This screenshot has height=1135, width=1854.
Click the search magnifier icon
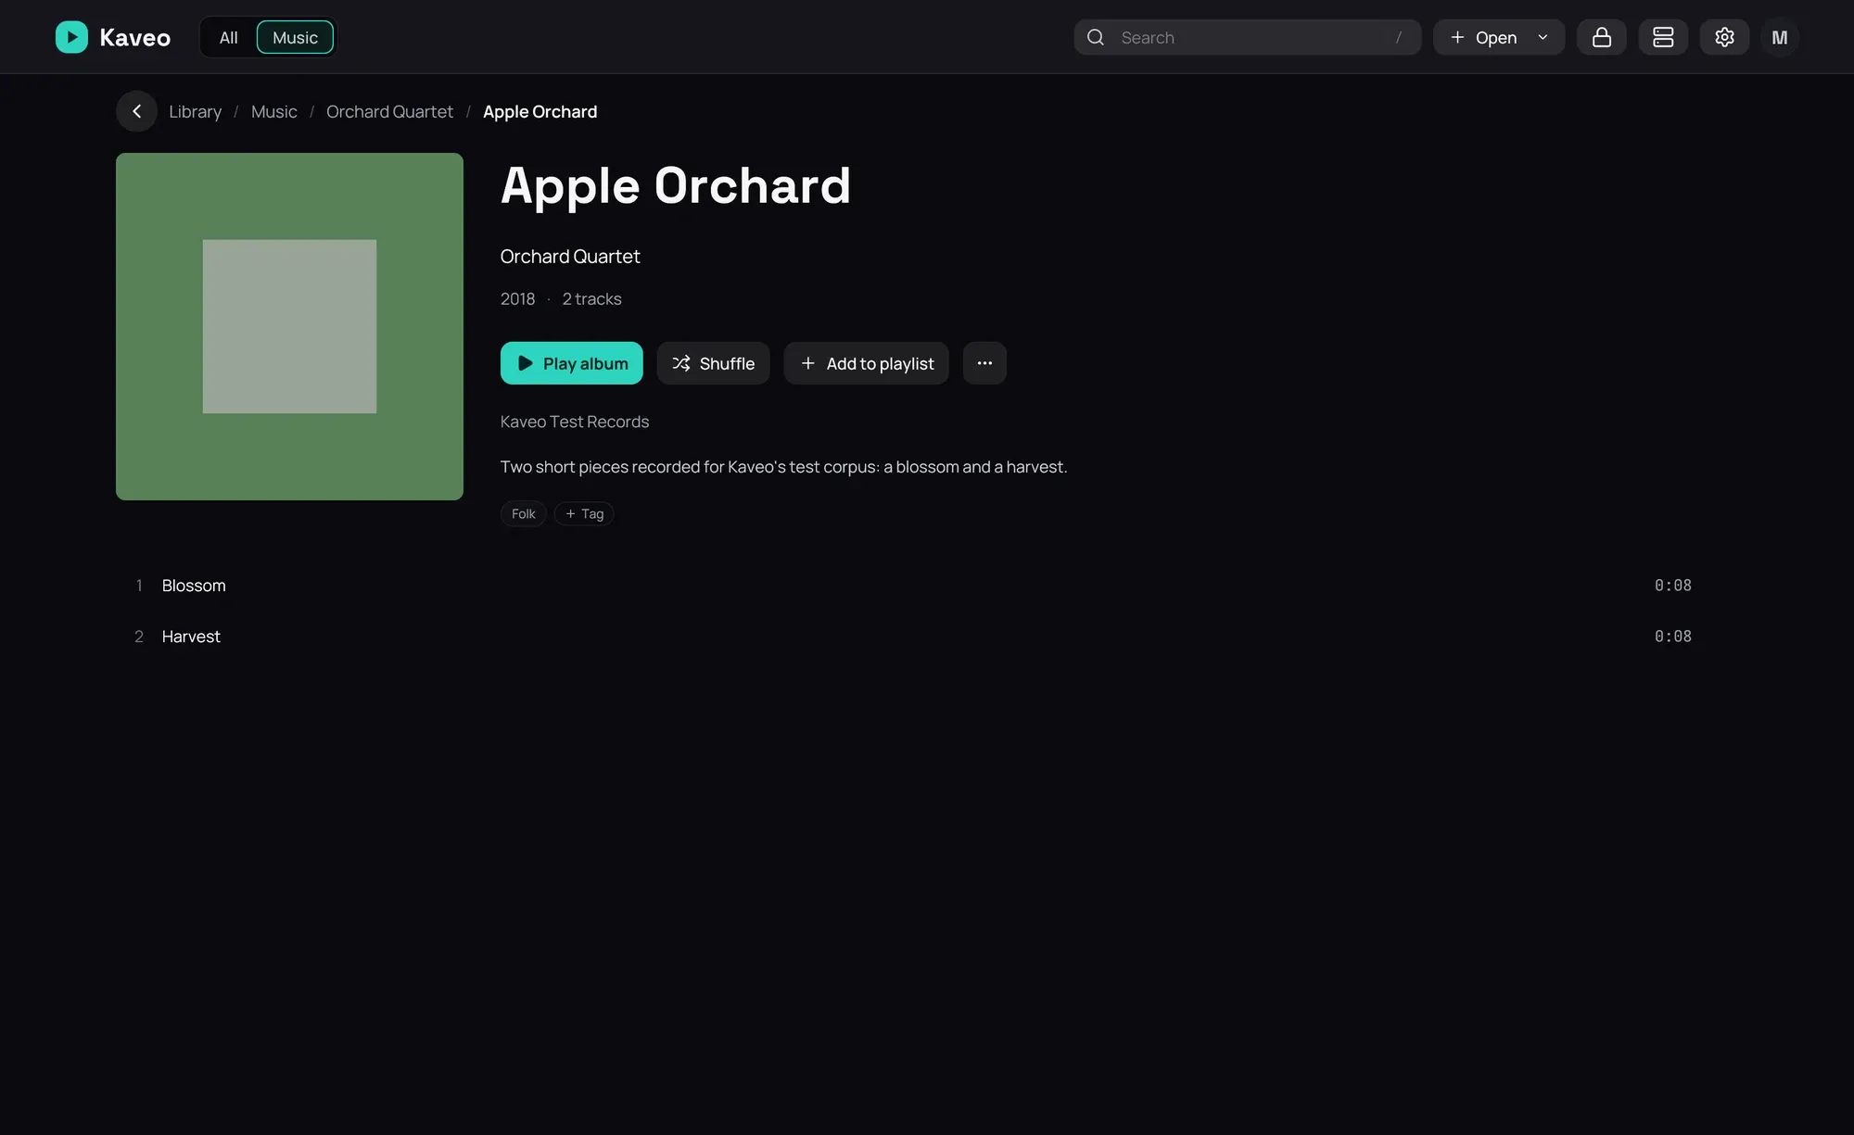1096,37
